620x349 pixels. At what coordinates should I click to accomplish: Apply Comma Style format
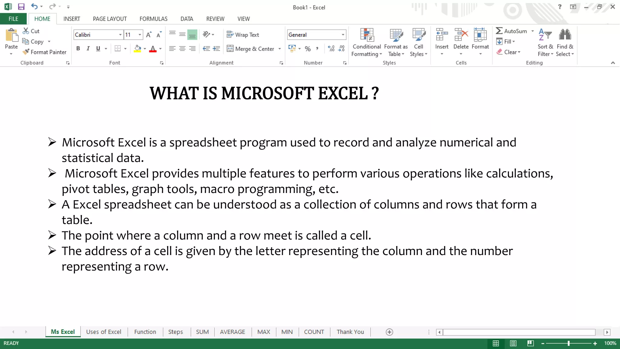pyautogui.click(x=317, y=48)
